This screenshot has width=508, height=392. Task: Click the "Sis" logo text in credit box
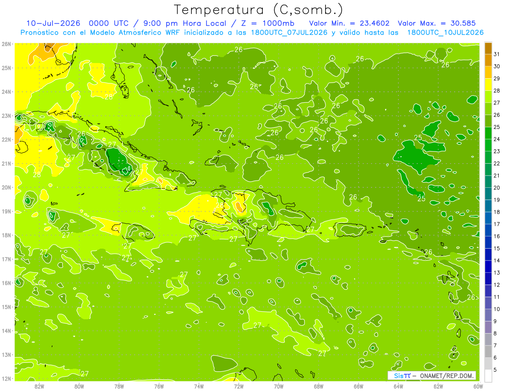click(x=398, y=376)
